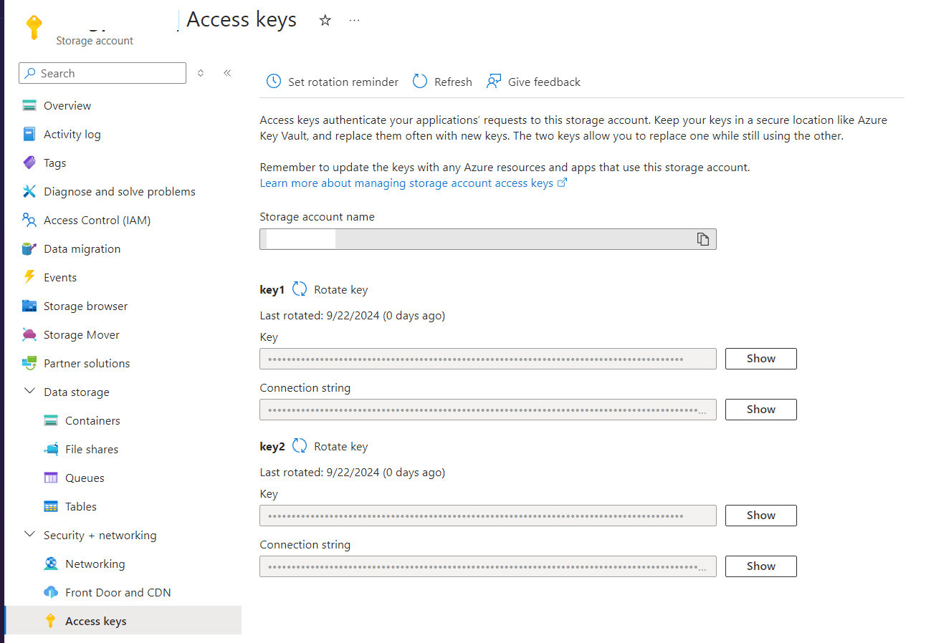Click the key1 rotate arrows icon
The height and width of the screenshot is (643, 931).
pos(300,289)
